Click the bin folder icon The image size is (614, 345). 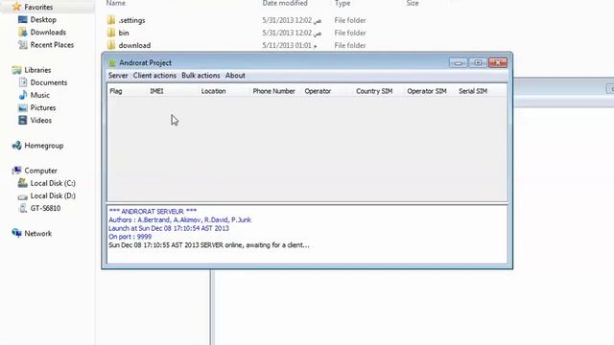coord(111,33)
